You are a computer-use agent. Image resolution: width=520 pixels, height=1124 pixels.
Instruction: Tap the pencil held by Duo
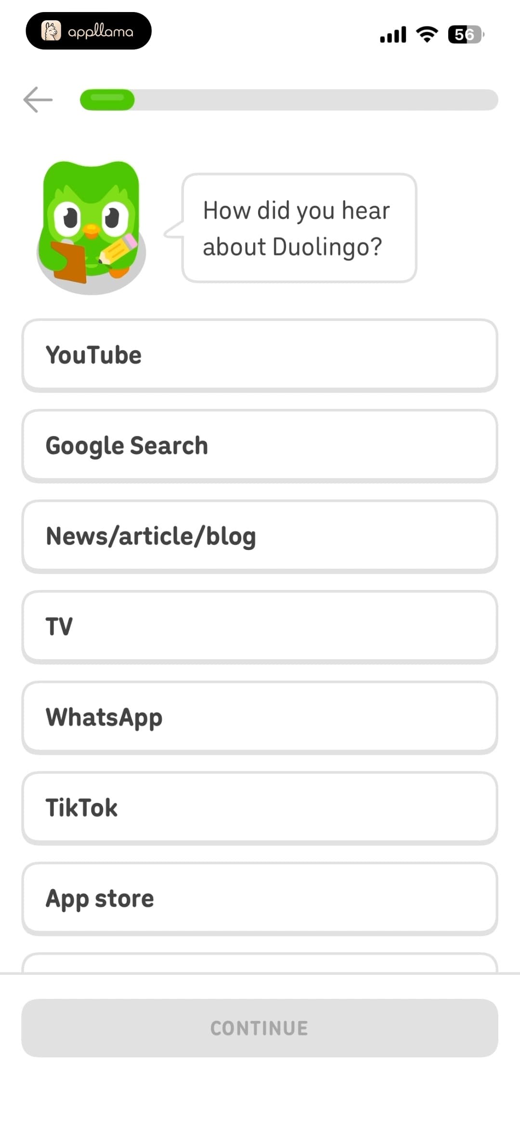click(x=118, y=249)
